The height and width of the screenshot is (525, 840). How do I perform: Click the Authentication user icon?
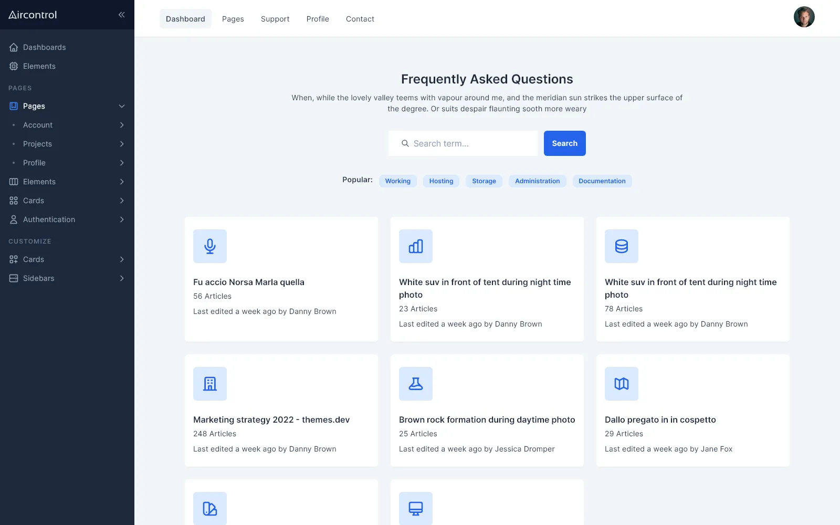[14, 219]
